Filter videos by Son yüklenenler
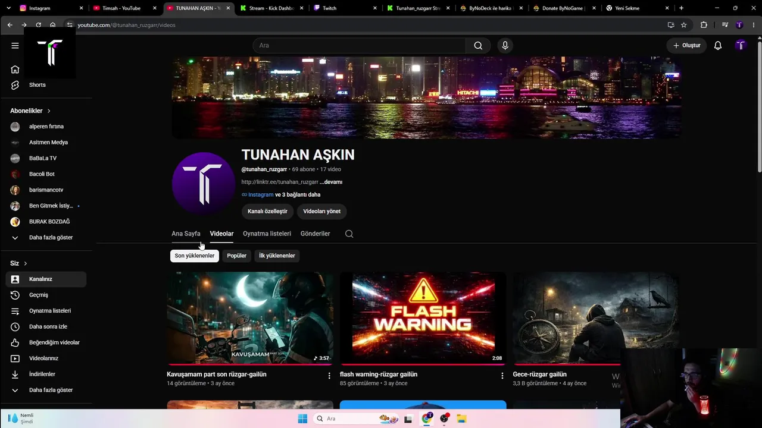Image resolution: width=762 pixels, height=428 pixels. pos(195,256)
